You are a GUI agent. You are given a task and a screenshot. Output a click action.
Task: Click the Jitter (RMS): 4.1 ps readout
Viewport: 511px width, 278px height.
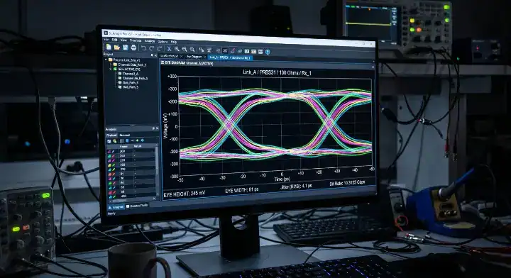[296, 187]
